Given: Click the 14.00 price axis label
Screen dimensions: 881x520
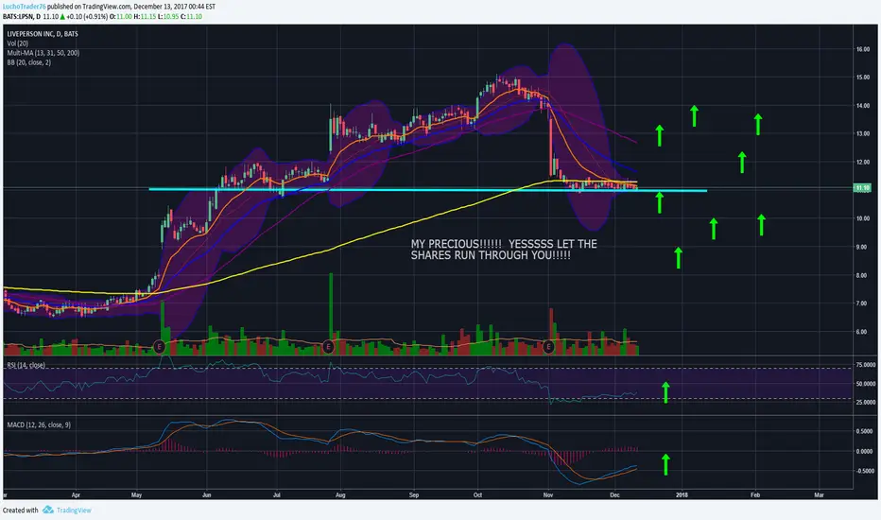Looking at the screenshot, I should pos(862,106).
